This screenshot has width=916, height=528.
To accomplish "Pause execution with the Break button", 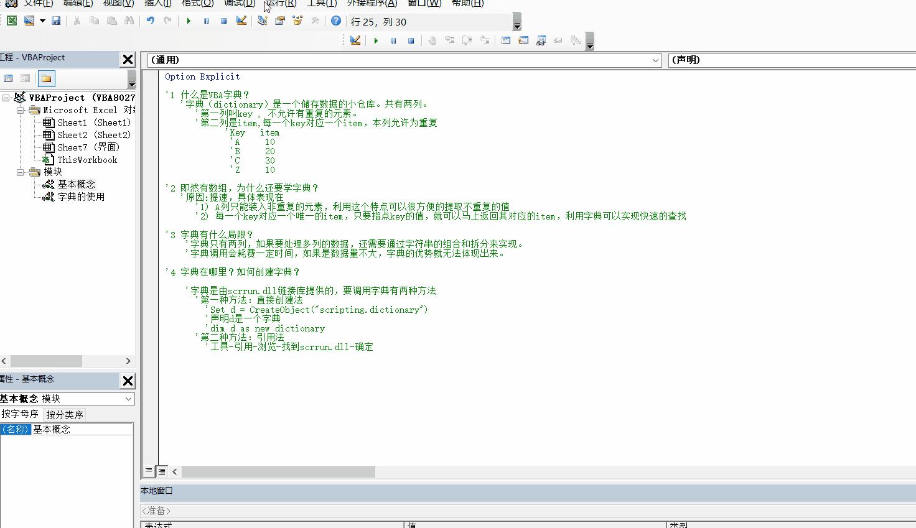I will [x=206, y=21].
